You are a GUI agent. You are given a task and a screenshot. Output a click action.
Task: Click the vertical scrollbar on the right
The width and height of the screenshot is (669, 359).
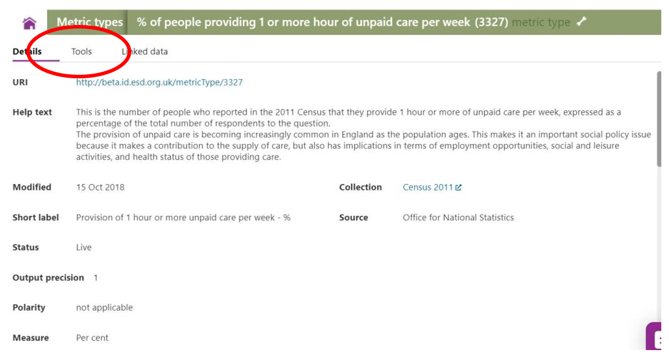[659, 119]
